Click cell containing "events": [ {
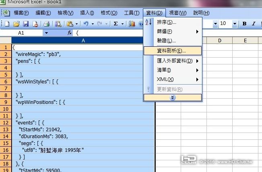The height and width of the screenshot is (172, 262). pyautogui.click(x=83, y=122)
